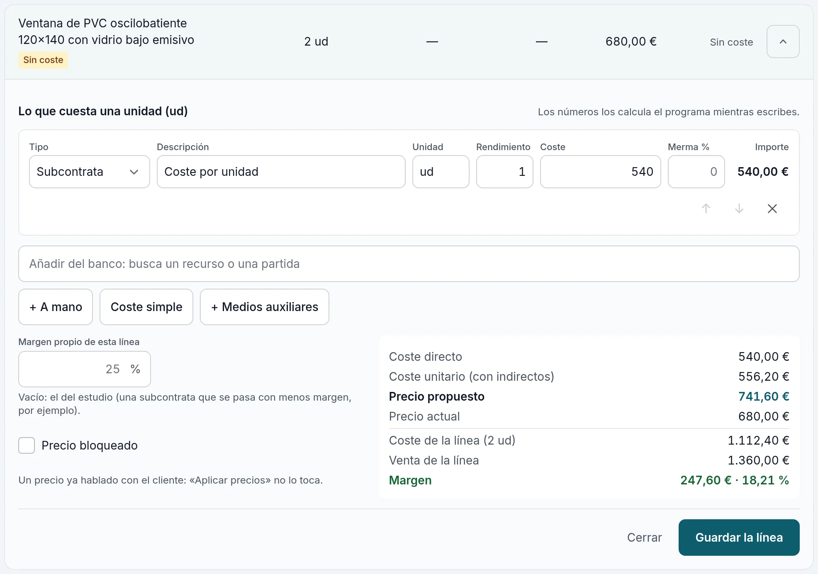This screenshot has width=818, height=574.
Task: Click Cerrar to close the editor
Action: pyautogui.click(x=644, y=538)
